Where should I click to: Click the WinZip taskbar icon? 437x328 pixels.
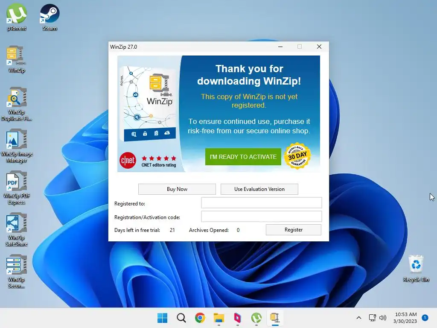tap(275, 318)
